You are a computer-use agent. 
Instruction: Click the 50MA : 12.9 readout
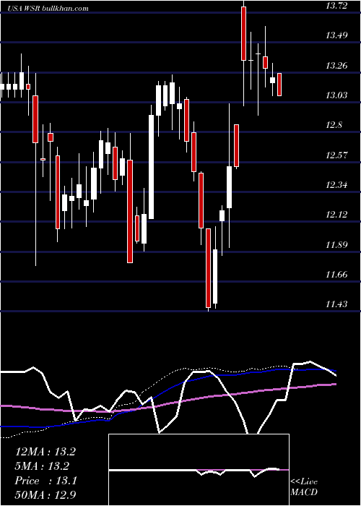click(45, 495)
